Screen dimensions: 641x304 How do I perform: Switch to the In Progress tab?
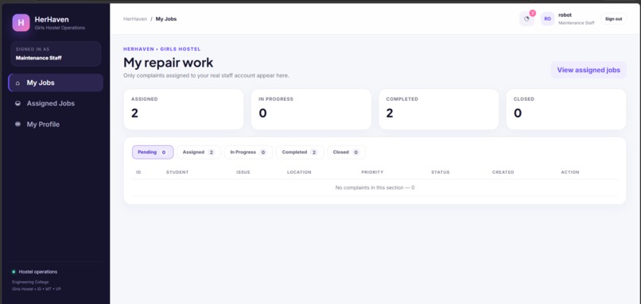249,152
